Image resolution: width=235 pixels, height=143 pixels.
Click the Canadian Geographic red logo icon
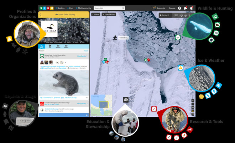pos(42,104)
